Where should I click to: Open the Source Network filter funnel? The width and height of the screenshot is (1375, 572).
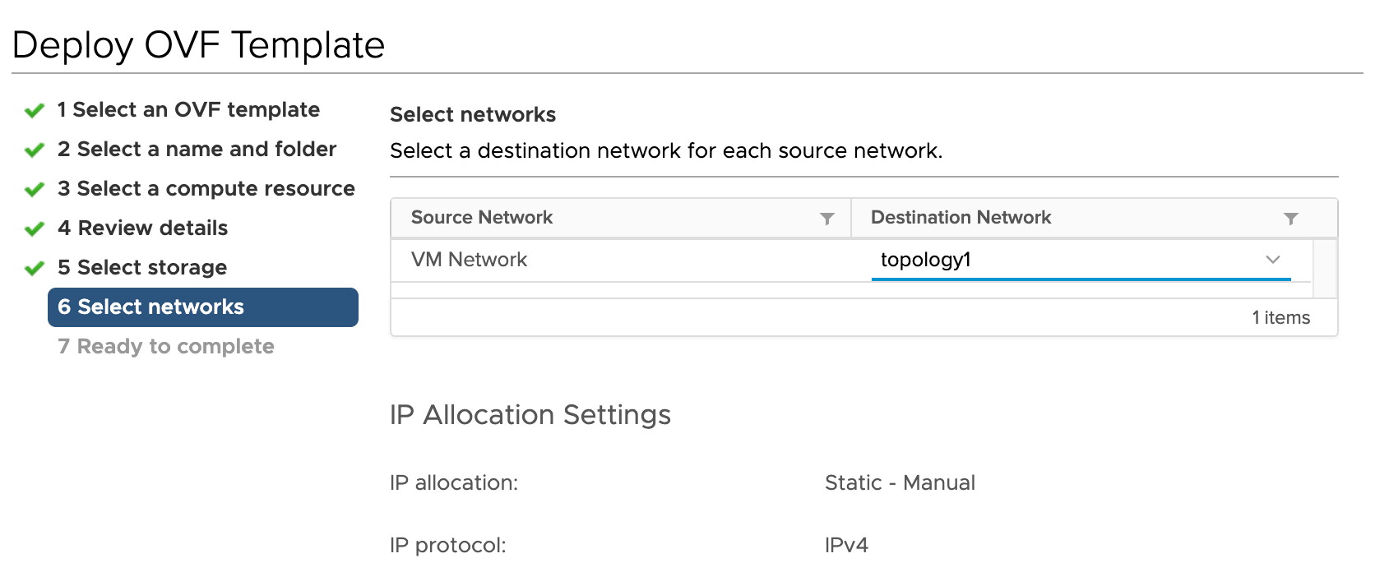pyautogui.click(x=826, y=218)
